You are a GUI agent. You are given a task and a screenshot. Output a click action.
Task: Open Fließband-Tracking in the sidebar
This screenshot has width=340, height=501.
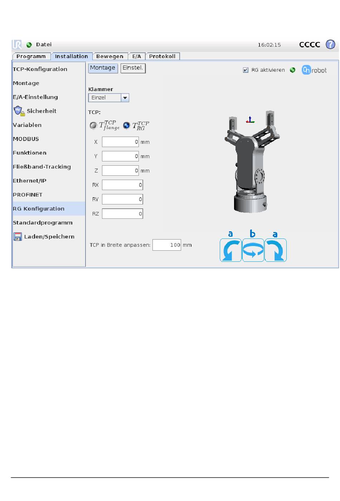(x=49, y=167)
